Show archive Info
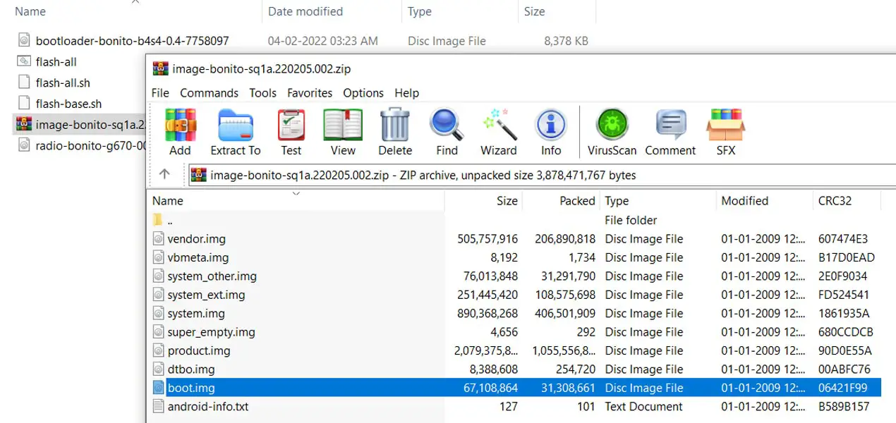 tap(551, 125)
